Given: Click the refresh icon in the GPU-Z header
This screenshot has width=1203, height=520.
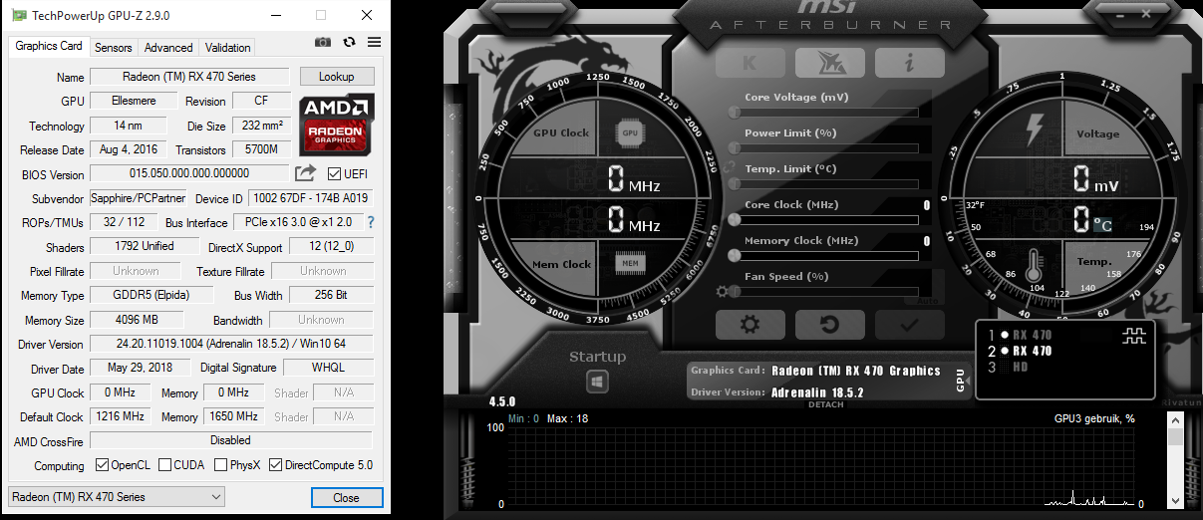Looking at the screenshot, I should (x=349, y=42).
